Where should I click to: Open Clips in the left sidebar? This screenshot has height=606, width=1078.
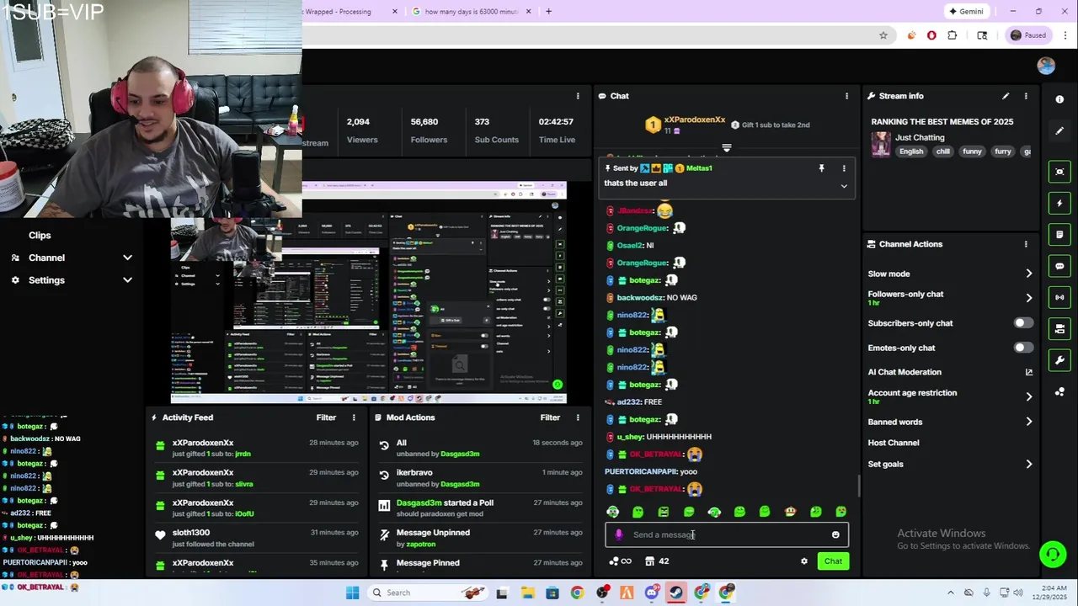click(x=40, y=236)
